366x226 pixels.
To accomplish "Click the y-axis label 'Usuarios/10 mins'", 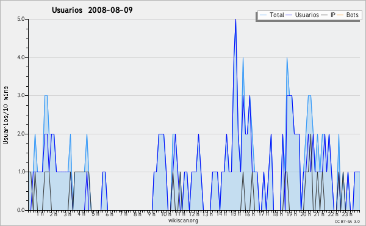I will click(5, 115).
